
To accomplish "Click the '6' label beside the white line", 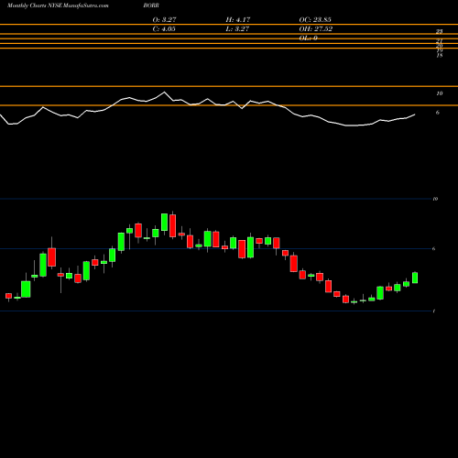I will tap(438, 113).
